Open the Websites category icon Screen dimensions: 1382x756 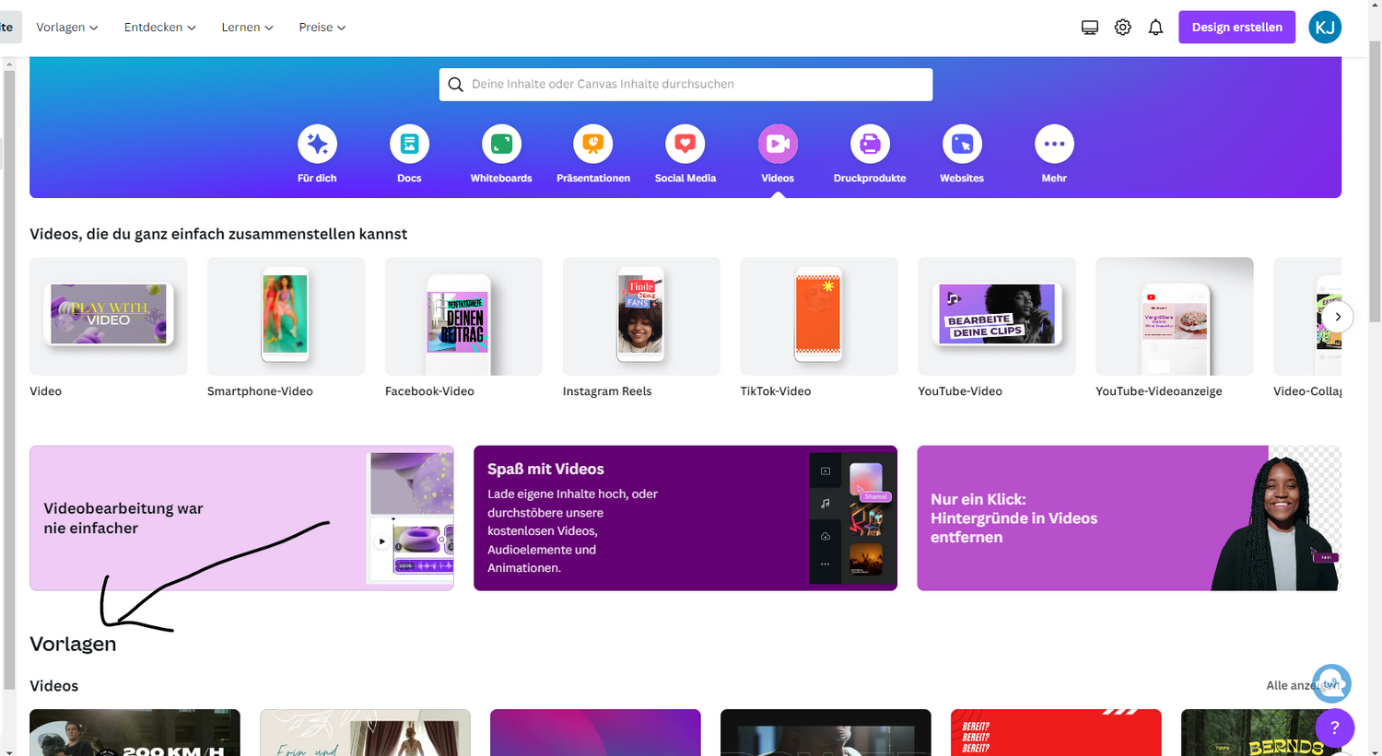coord(962,145)
